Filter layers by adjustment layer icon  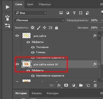[x=68, y=13]
